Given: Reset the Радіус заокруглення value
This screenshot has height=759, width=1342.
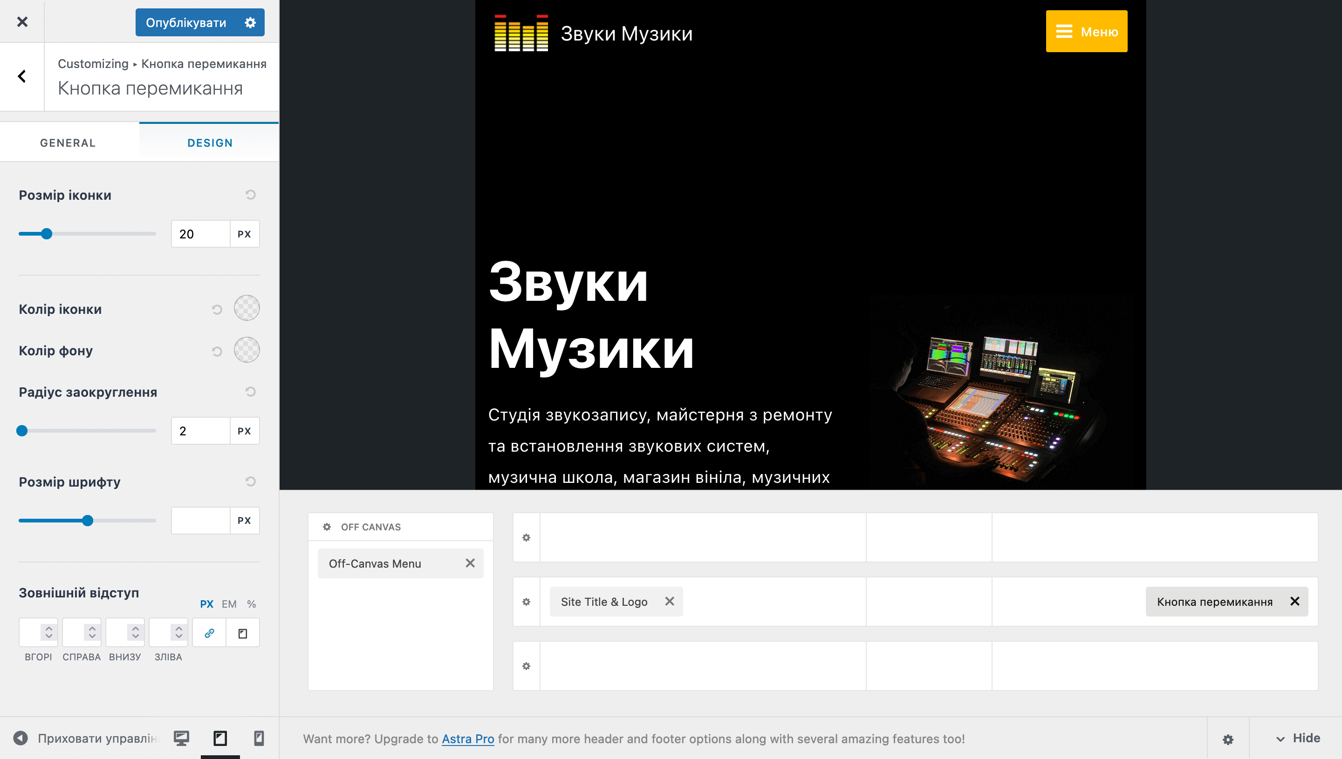Looking at the screenshot, I should (x=250, y=392).
